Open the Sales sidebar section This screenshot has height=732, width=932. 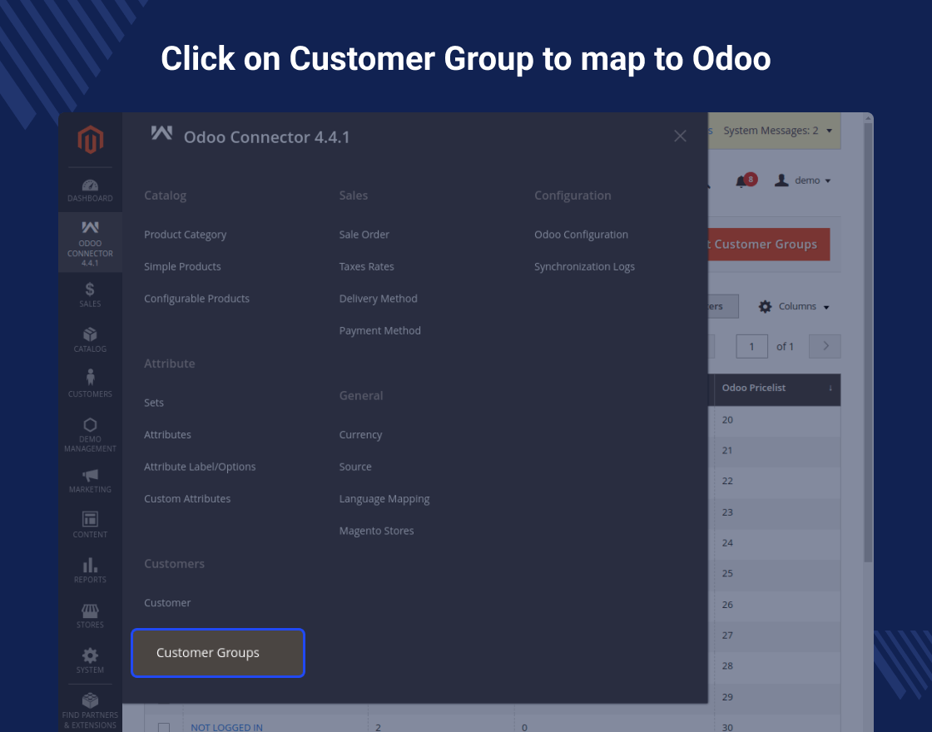tap(91, 294)
